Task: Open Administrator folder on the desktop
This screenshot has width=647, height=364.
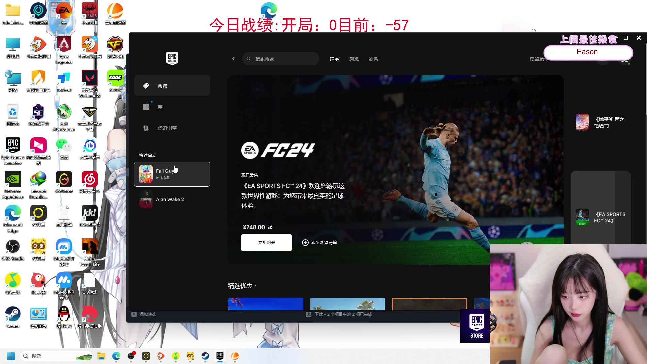Action: pos(13,14)
